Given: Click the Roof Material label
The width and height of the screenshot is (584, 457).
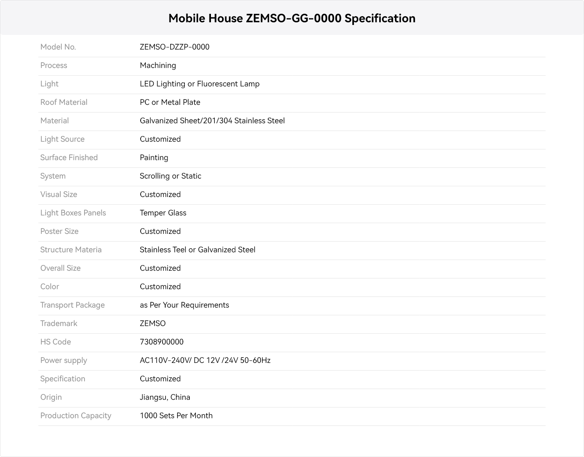Looking at the screenshot, I should [64, 102].
